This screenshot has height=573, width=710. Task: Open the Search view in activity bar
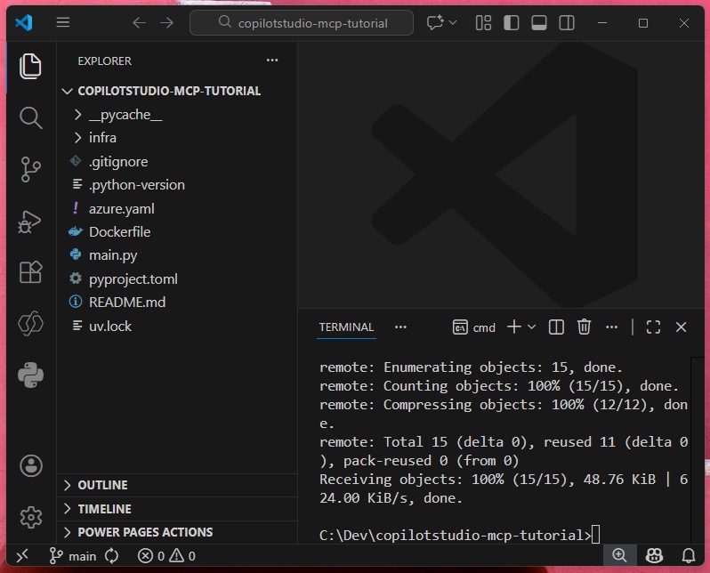30,117
